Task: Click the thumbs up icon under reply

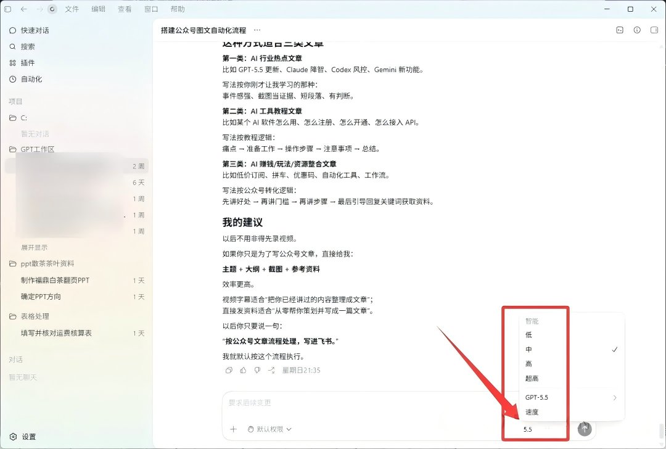Action: [243, 370]
